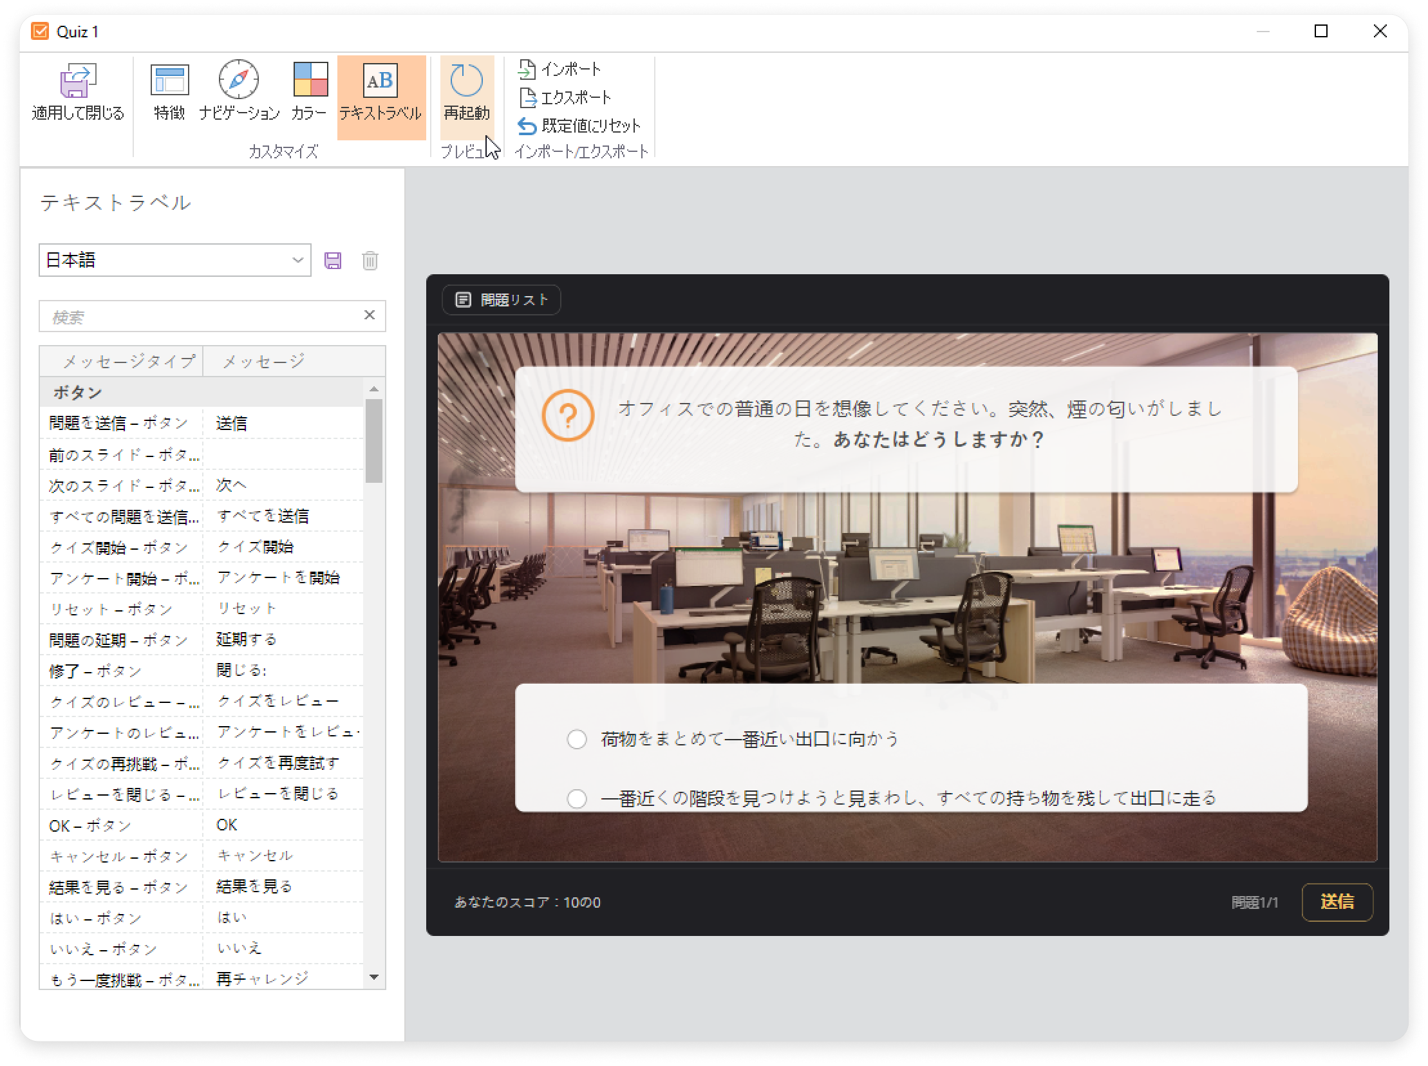Select radio option 一番近くの階段を見つけようと見まわし
This screenshot has height=1066, width=1428.
(x=577, y=799)
